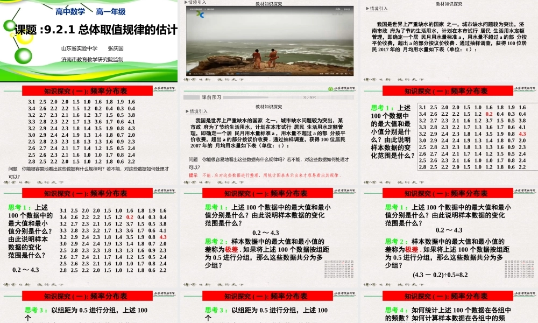Open the video player settings gear
538x323 pixels.
(342, 74)
